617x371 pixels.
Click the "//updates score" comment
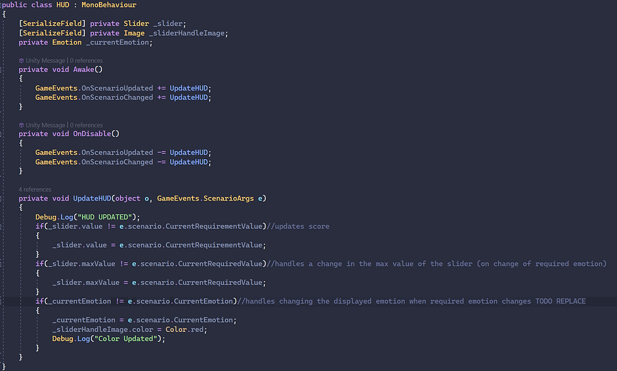(298, 226)
